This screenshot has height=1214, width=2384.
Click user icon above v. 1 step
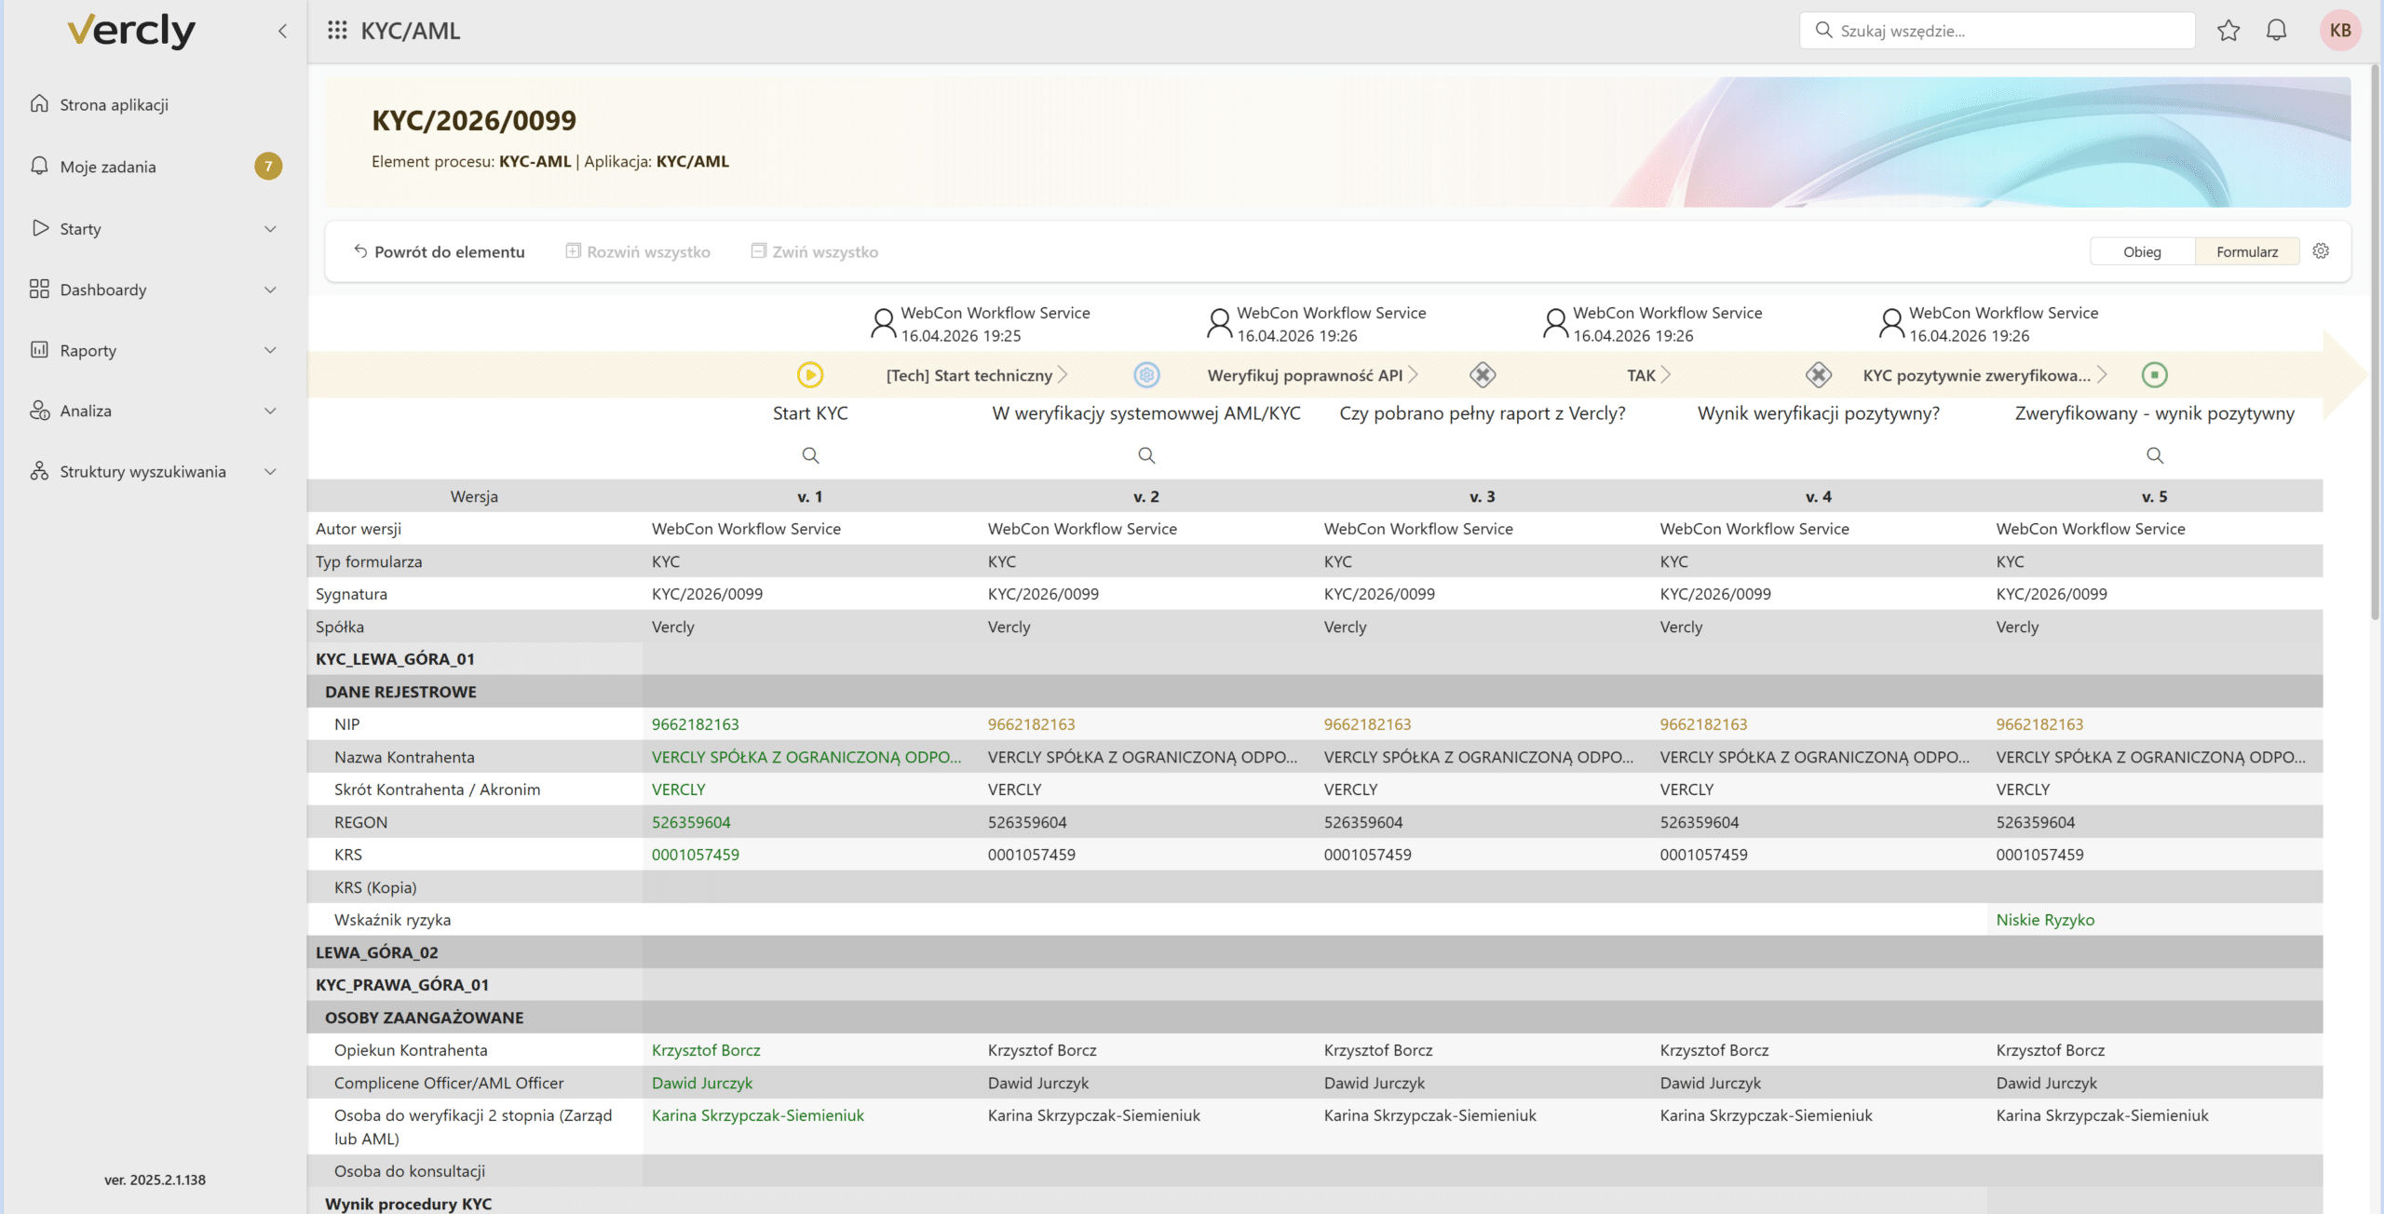coord(883,324)
